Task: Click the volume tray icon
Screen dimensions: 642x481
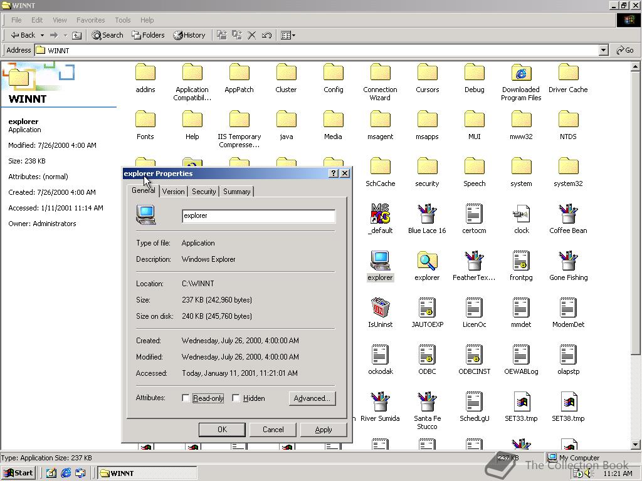Action: pyautogui.click(x=588, y=473)
